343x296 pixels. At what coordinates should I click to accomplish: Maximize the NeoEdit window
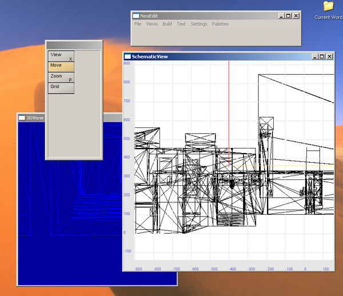tap(288, 16)
